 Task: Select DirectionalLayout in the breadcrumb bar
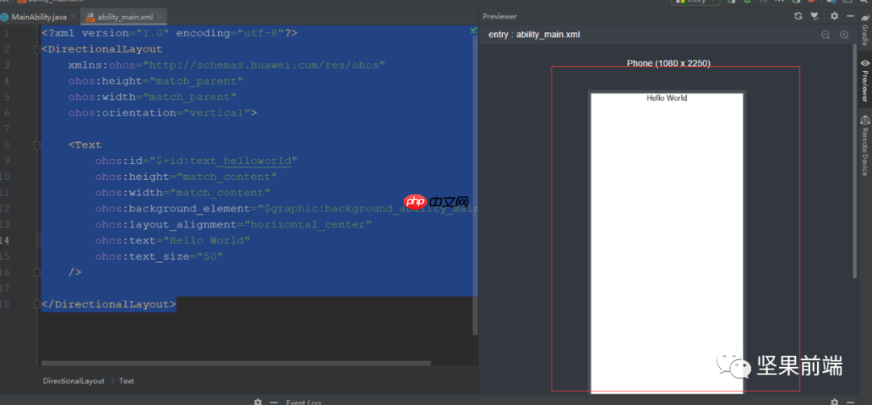[74, 381]
